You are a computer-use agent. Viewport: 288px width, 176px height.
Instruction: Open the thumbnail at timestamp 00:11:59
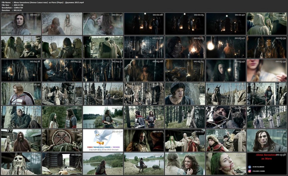tap(267, 141)
